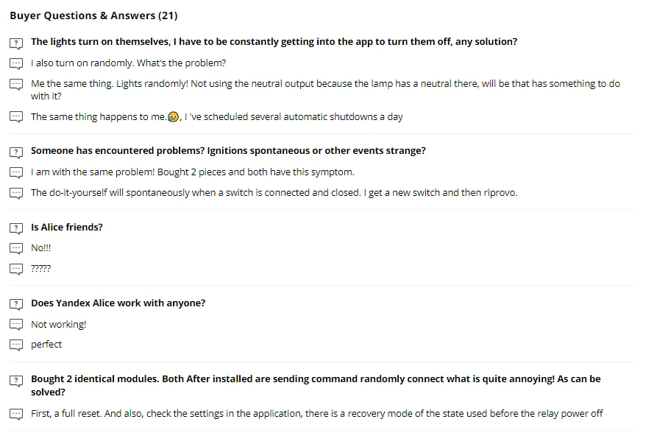
Task: Click answer icon beside 'Me the same thing'
Action: (16, 85)
